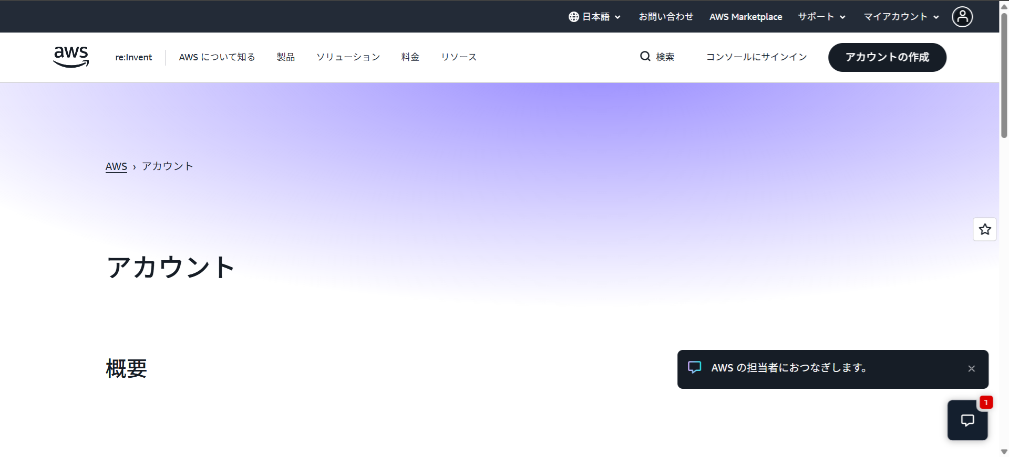Click the AWS logo in header

click(71, 57)
